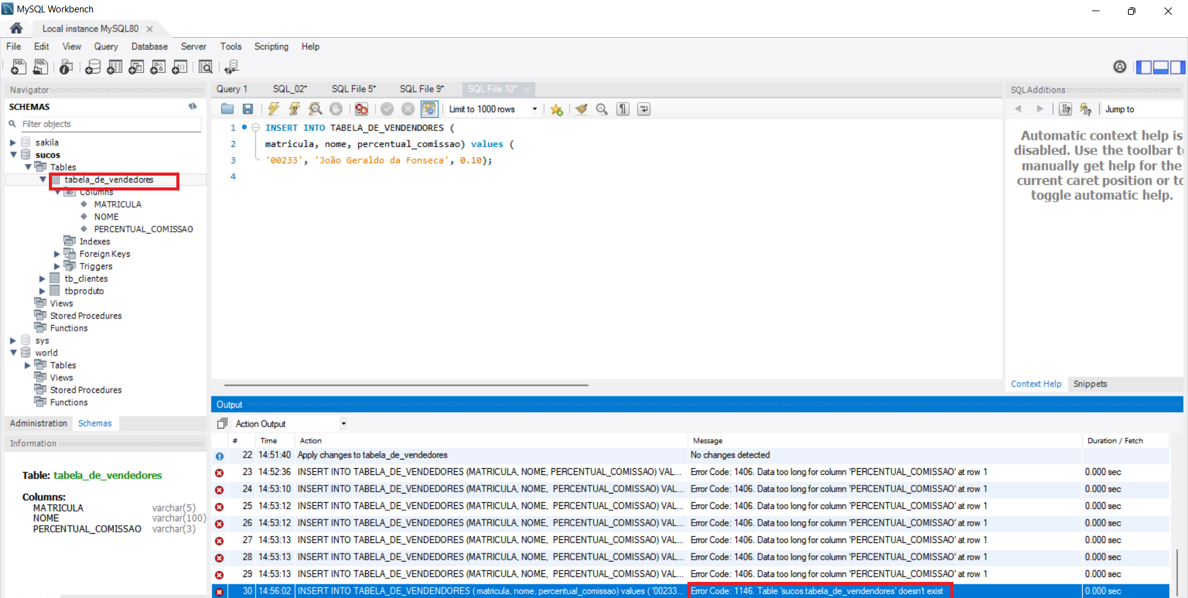Viewport: 1188px width, 598px height.
Task: Select the PERCENTUAL_COMISSAO column in tree
Action: point(144,229)
